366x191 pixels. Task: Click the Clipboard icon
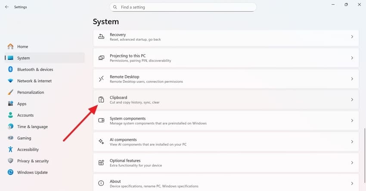tap(101, 99)
